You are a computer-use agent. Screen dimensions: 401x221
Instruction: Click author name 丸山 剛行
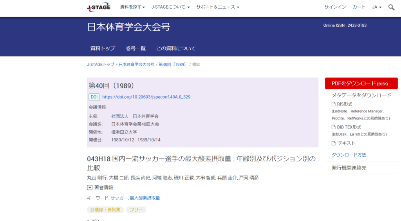pyautogui.click(x=97, y=178)
